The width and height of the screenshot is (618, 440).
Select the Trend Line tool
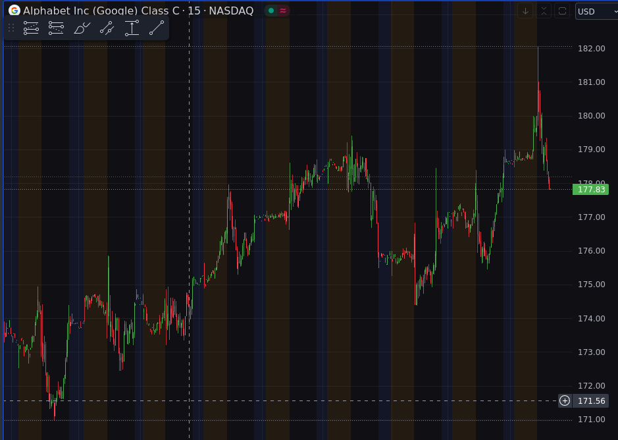(x=157, y=28)
